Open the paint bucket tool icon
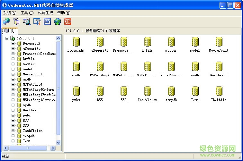 pos(16,21)
